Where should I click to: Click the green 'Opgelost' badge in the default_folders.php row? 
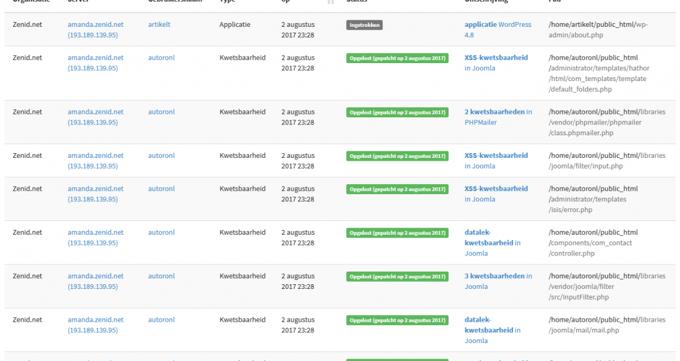pos(397,58)
